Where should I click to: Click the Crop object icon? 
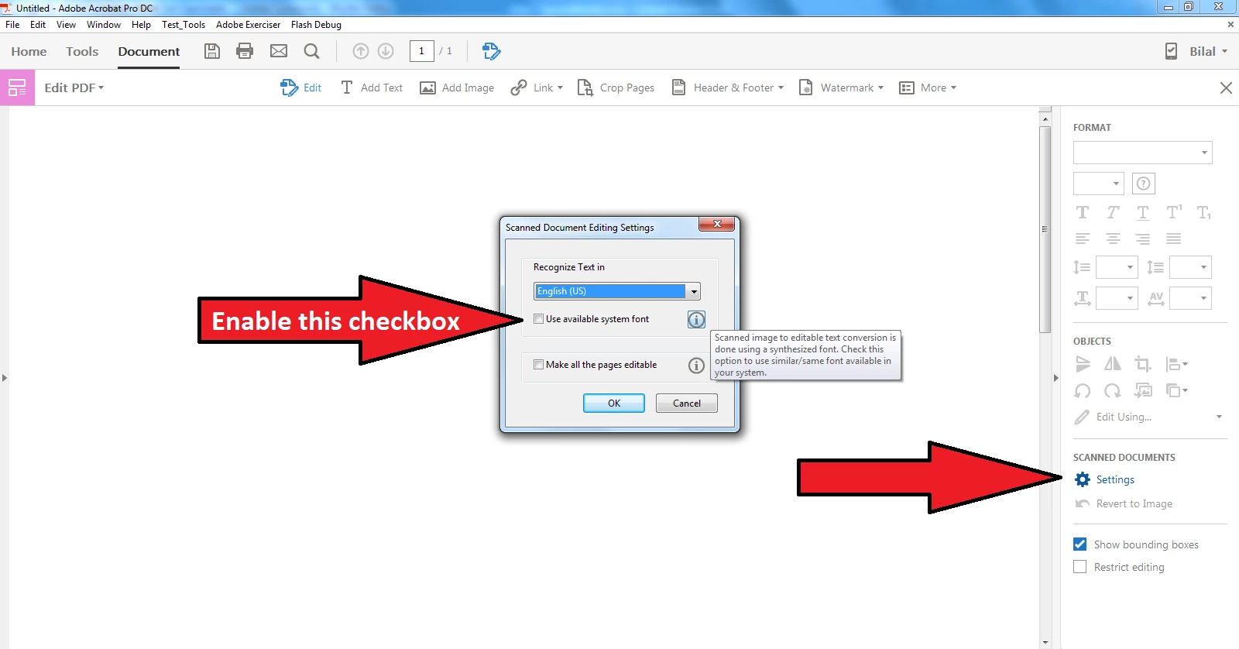1143,363
